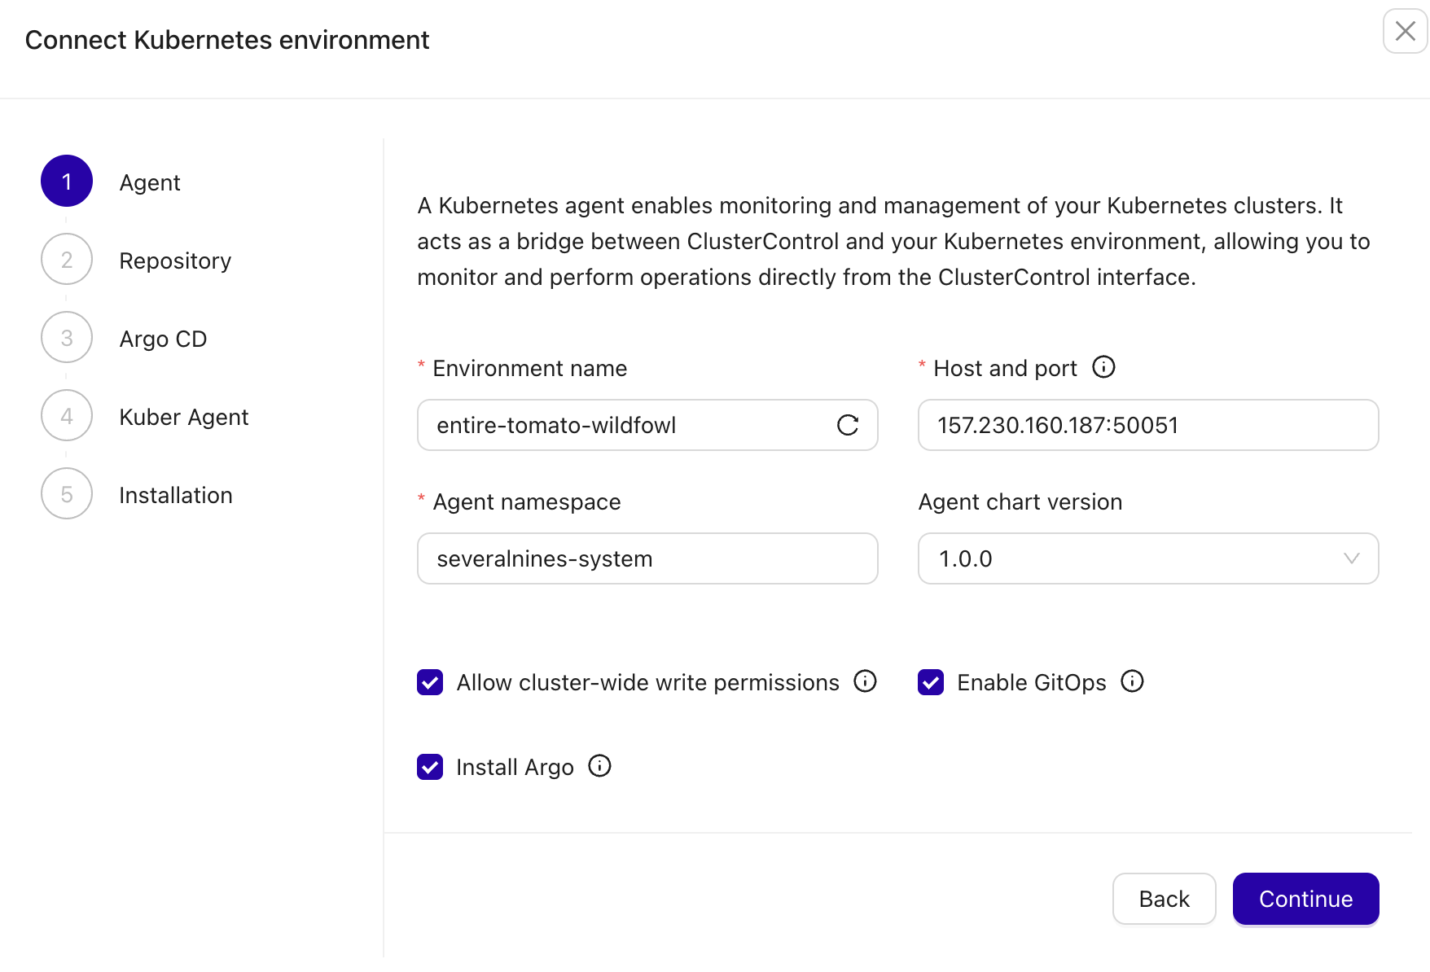Open the Agent chart version dropdown
The height and width of the screenshot is (972, 1430).
pyautogui.click(x=1147, y=558)
